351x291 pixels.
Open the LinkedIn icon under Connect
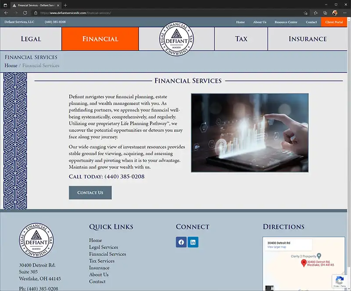[193, 242]
